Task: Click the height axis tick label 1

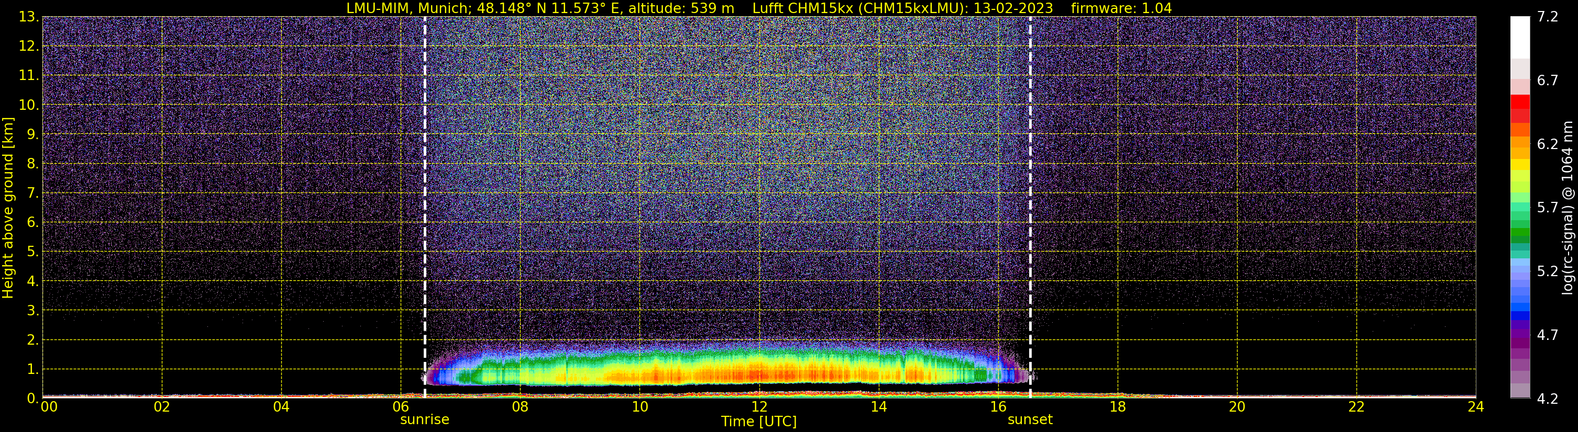Action: (x=32, y=370)
